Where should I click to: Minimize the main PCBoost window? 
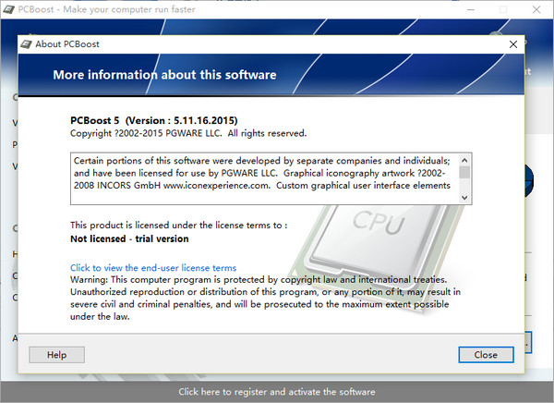pos(471,9)
